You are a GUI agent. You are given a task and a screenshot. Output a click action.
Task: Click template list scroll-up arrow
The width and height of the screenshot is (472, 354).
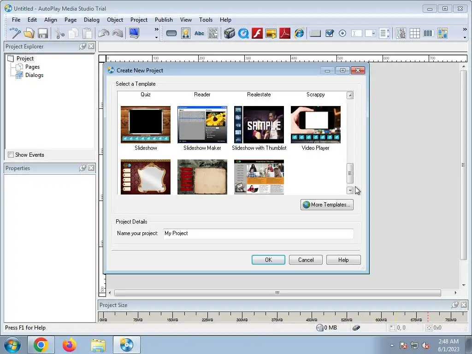point(350,95)
